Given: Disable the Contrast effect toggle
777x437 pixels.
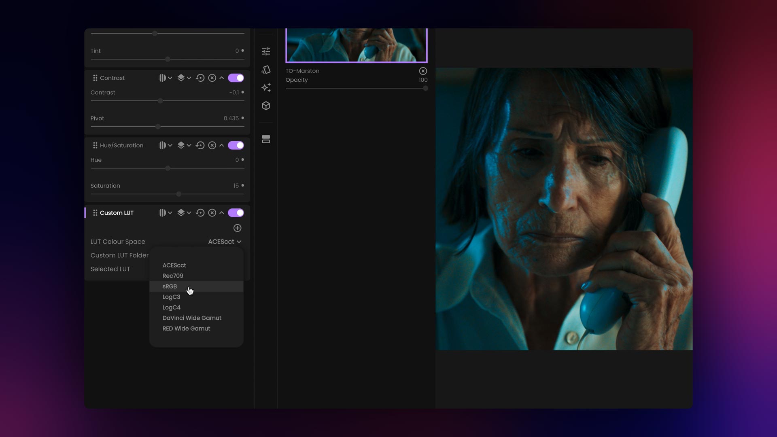Looking at the screenshot, I should tap(236, 78).
